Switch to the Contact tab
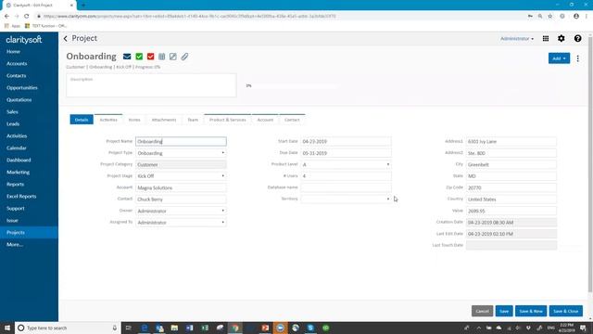Viewport: 593px width, 334px height. 292,120
